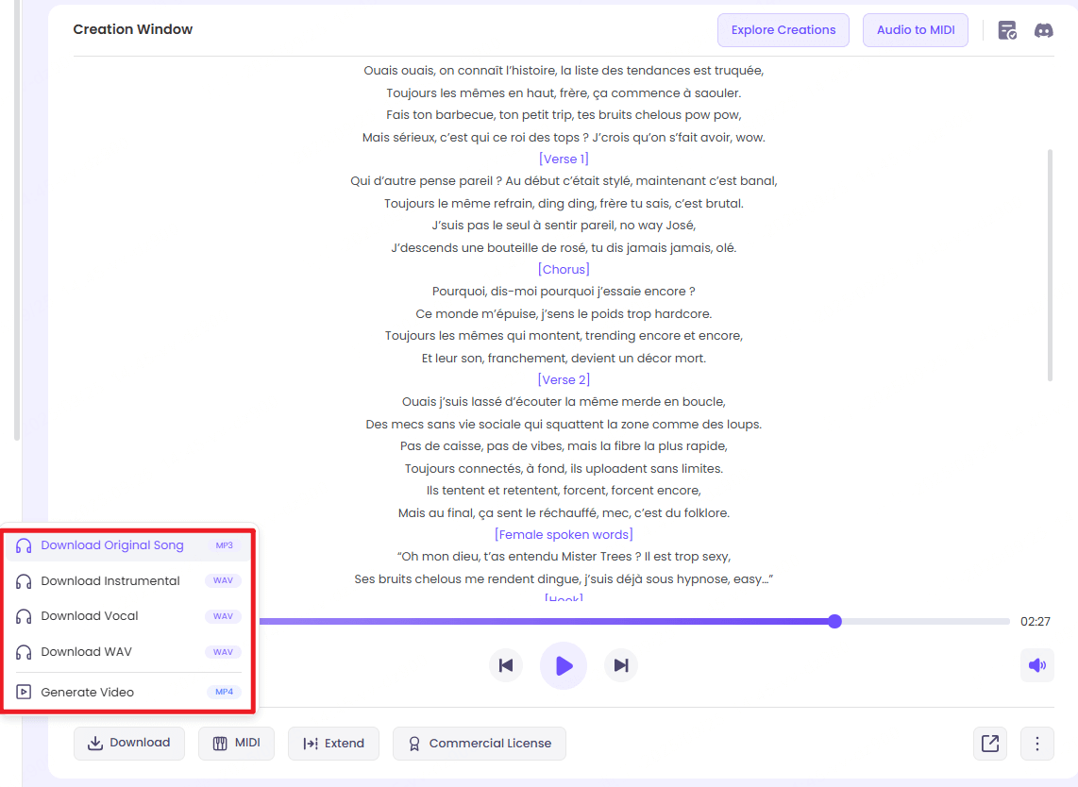This screenshot has width=1078, height=787.
Task: Click the Extend button
Action: (x=333, y=743)
